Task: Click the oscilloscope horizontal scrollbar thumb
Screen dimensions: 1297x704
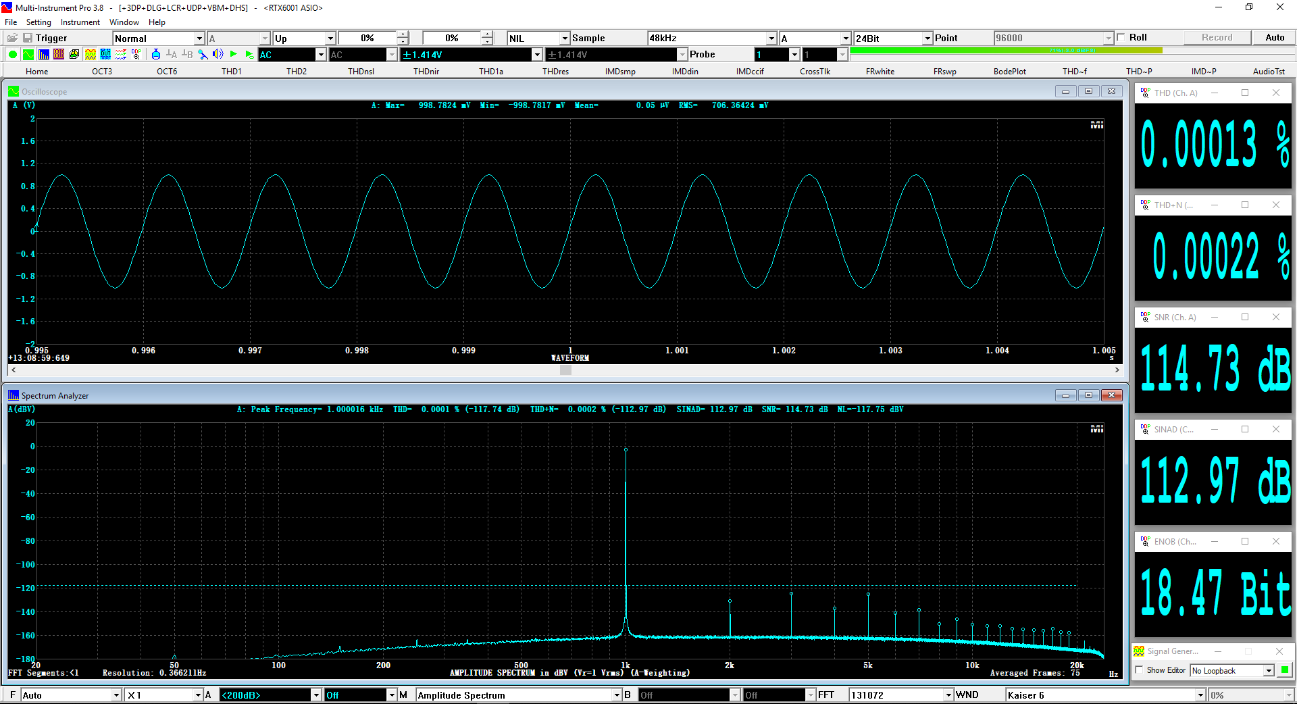Action: pyautogui.click(x=565, y=370)
